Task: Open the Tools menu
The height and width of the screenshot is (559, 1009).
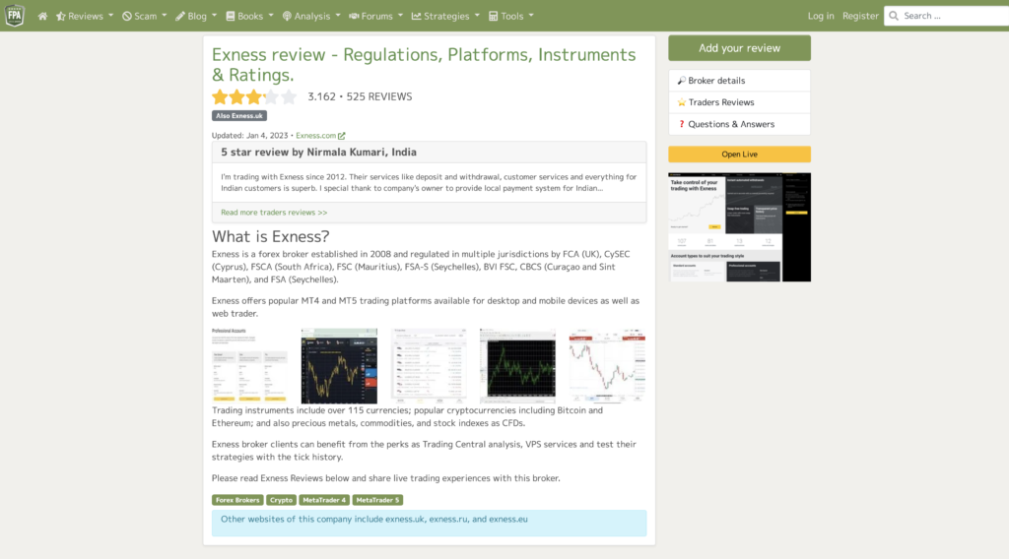Action: 511,16
